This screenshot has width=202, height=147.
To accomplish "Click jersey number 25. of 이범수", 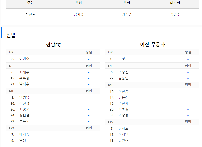I will coord(13,59).
